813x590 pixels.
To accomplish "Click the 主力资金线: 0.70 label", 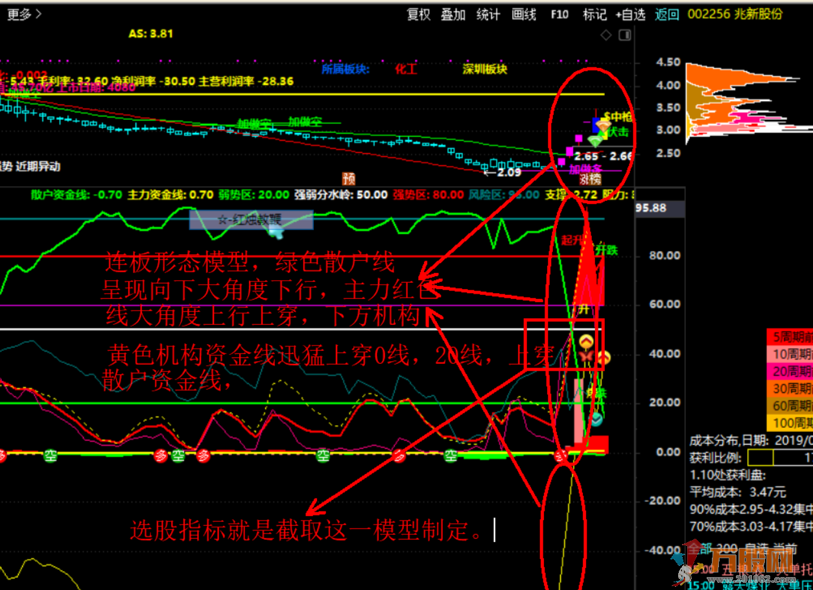I will click(x=171, y=195).
